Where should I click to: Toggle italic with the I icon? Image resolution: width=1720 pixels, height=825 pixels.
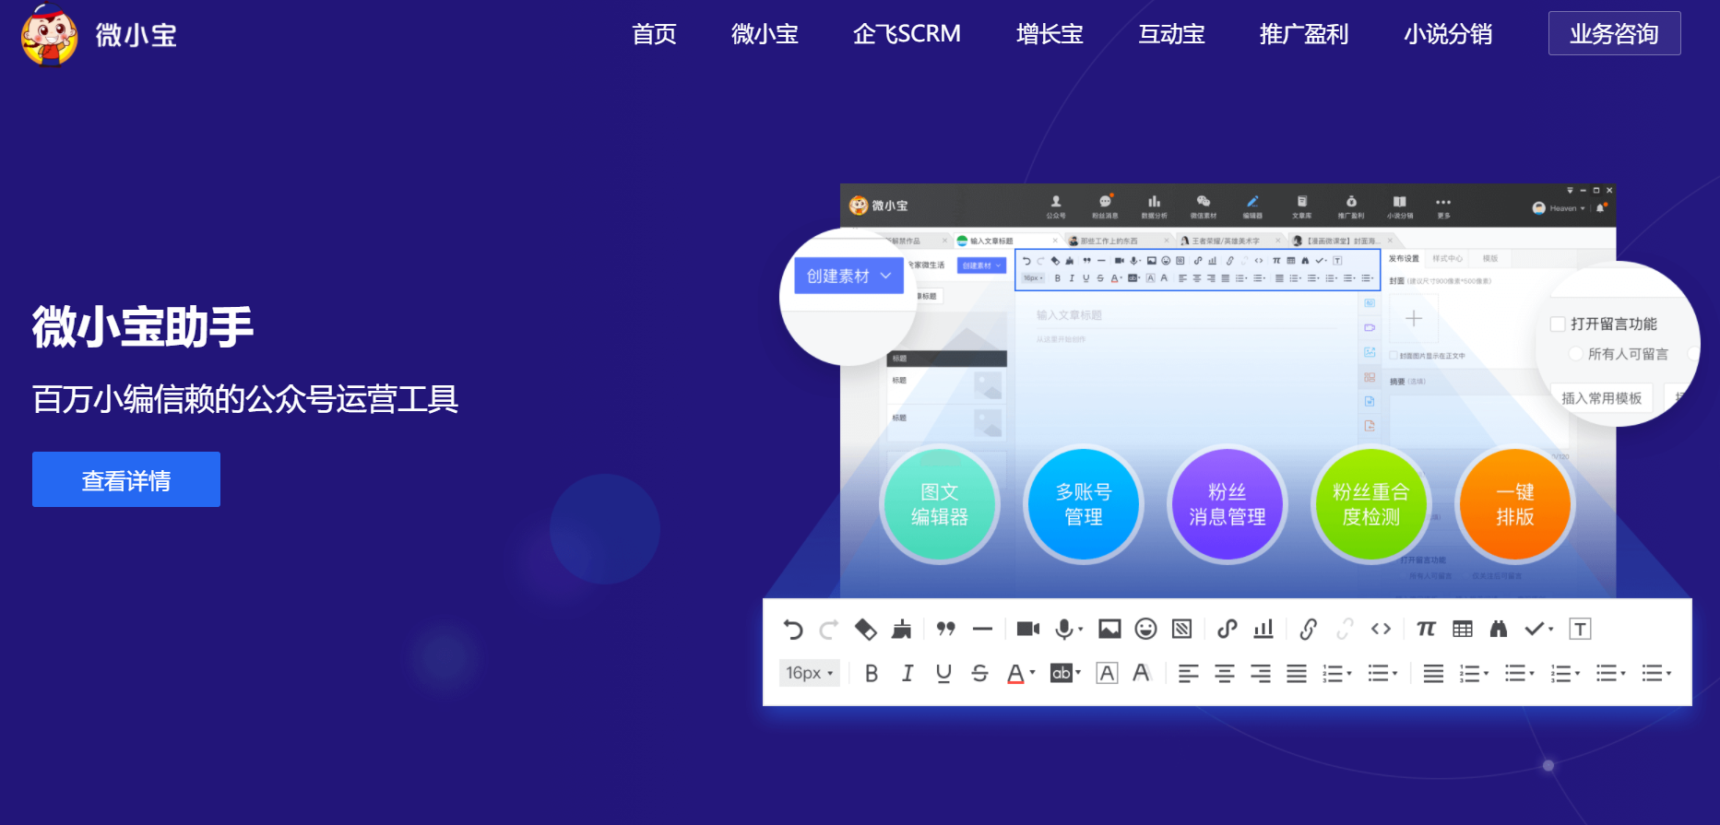907,674
